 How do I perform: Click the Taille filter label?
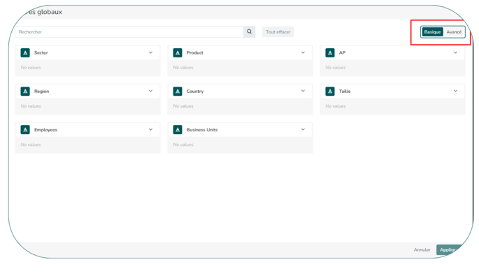tap(345, 92)
